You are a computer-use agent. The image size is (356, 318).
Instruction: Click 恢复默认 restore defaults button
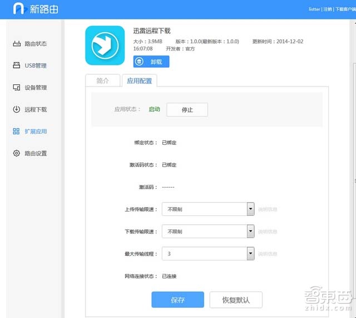(236, 300)
